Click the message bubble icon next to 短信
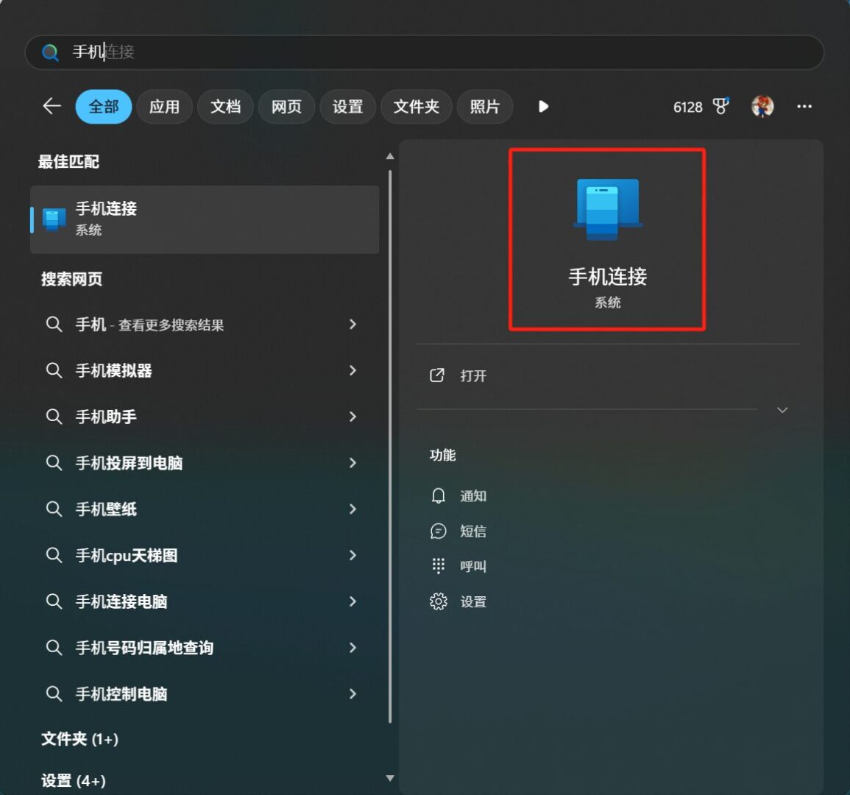Screen dimensions: 850x795 click(438, 531)
